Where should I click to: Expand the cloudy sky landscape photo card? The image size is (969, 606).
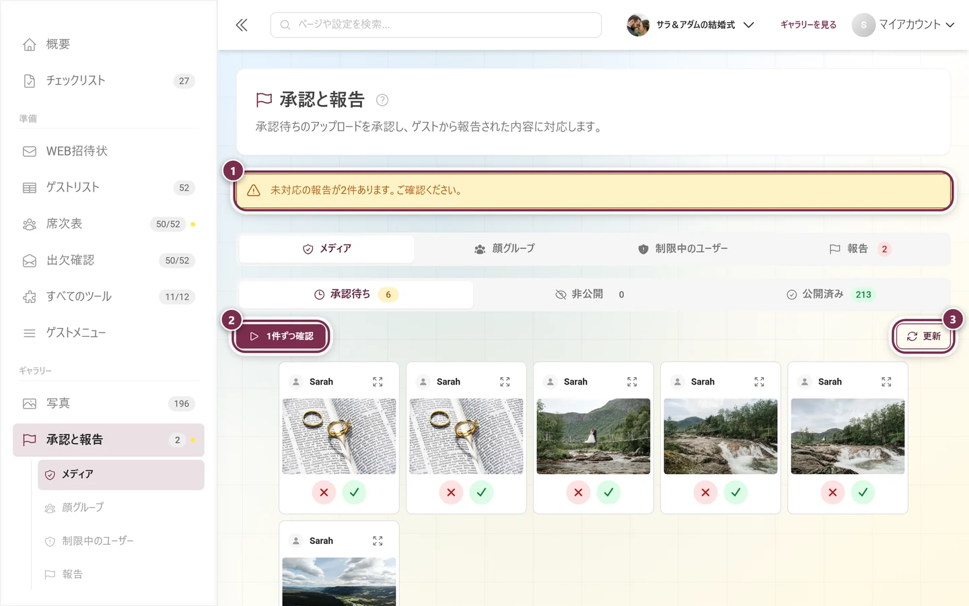[378, 541]
